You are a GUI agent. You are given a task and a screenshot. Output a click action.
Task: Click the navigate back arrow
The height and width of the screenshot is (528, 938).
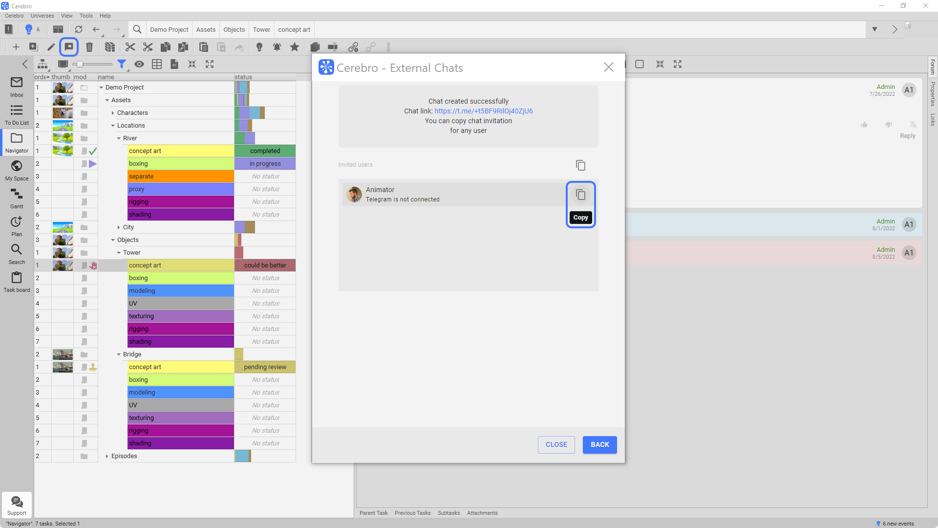pos(96,29)
